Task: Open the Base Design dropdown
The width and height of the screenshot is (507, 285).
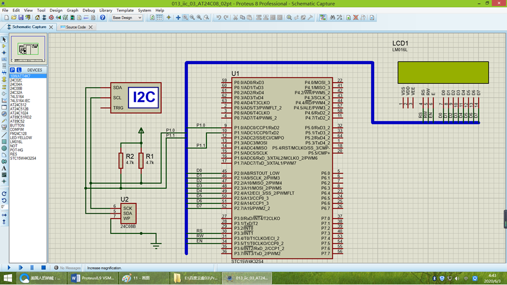Action: (127, 18)
